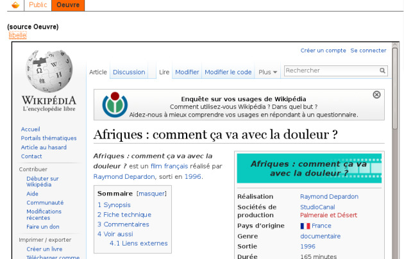
Task: Open Article au hasard
Action: (x=44, y=147)
